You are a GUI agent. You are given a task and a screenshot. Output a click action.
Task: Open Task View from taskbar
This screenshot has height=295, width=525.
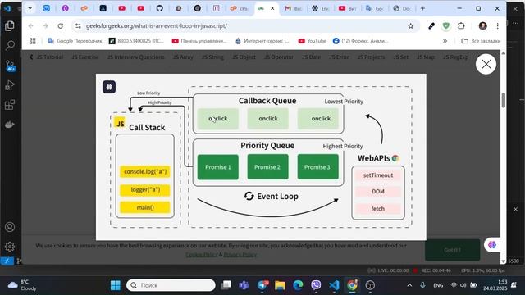pos(226,285)
